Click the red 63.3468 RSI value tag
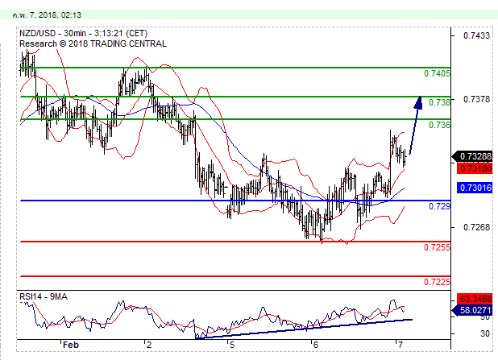The height and width of the screenshot is (360, 498). (475, 299)
